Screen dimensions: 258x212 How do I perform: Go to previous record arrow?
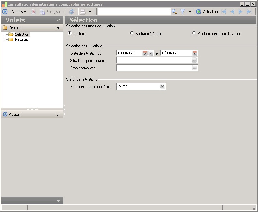(x=232, y=12)
